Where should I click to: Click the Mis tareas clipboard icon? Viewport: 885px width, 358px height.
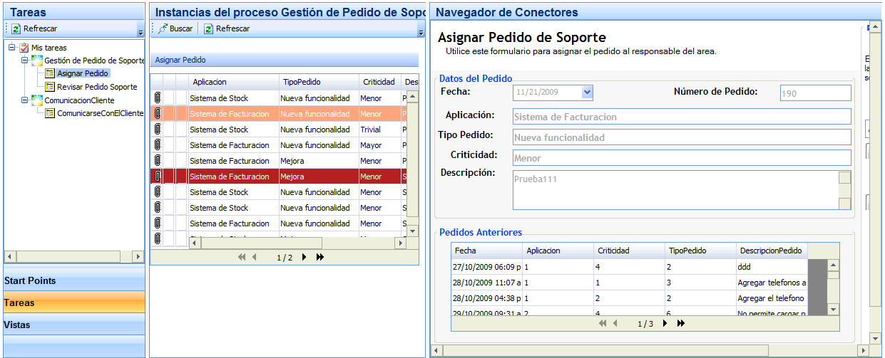tap(24, 48)
